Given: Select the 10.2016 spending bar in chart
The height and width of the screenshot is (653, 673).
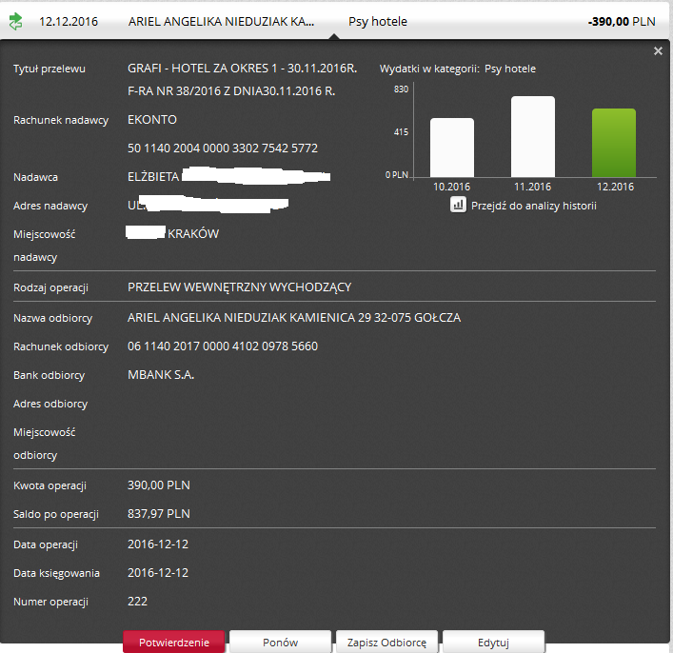Looking at the screenshot, I should click(x=452, y=146).
